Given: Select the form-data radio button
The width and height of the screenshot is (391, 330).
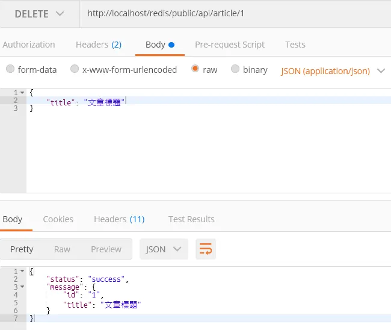Looking at the screenshot, I should (x=10, y=69).
